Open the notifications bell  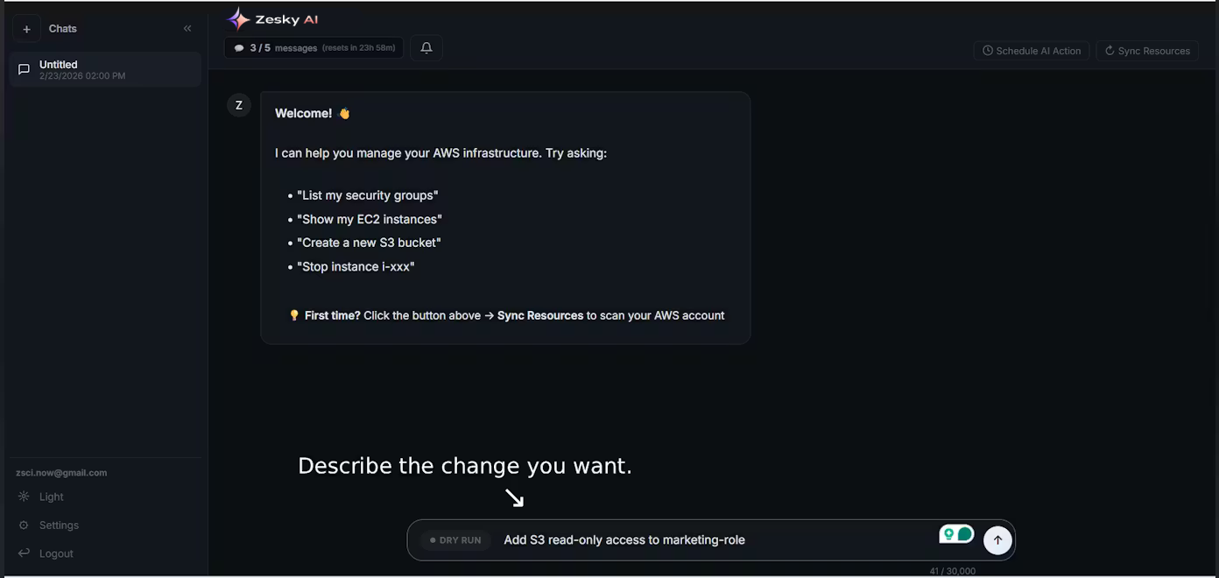pos(426,47)
